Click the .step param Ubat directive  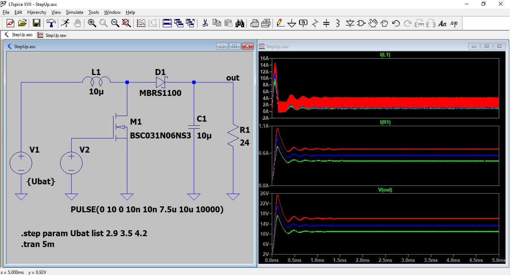click(x=84, y=234)
